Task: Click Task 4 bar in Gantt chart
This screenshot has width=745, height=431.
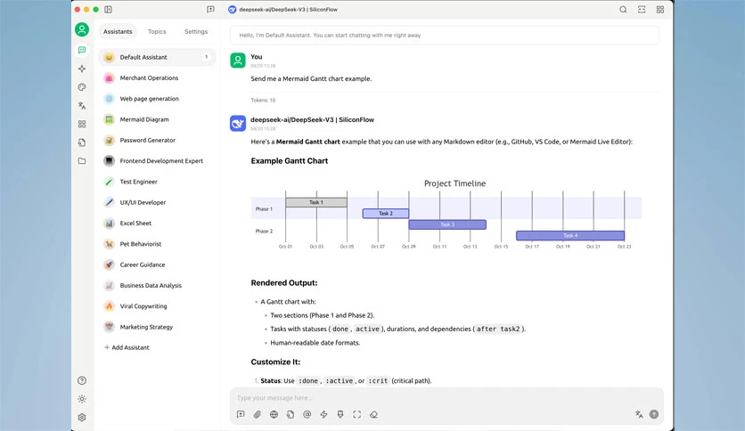Action: point(570,235)
